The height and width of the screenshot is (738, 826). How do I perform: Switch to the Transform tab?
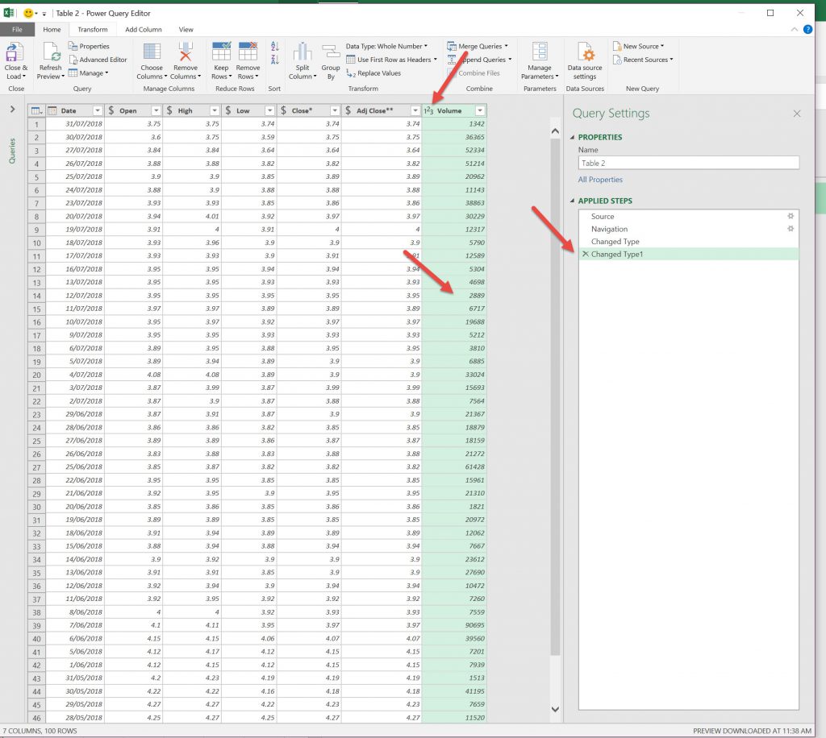pos(92,30)
